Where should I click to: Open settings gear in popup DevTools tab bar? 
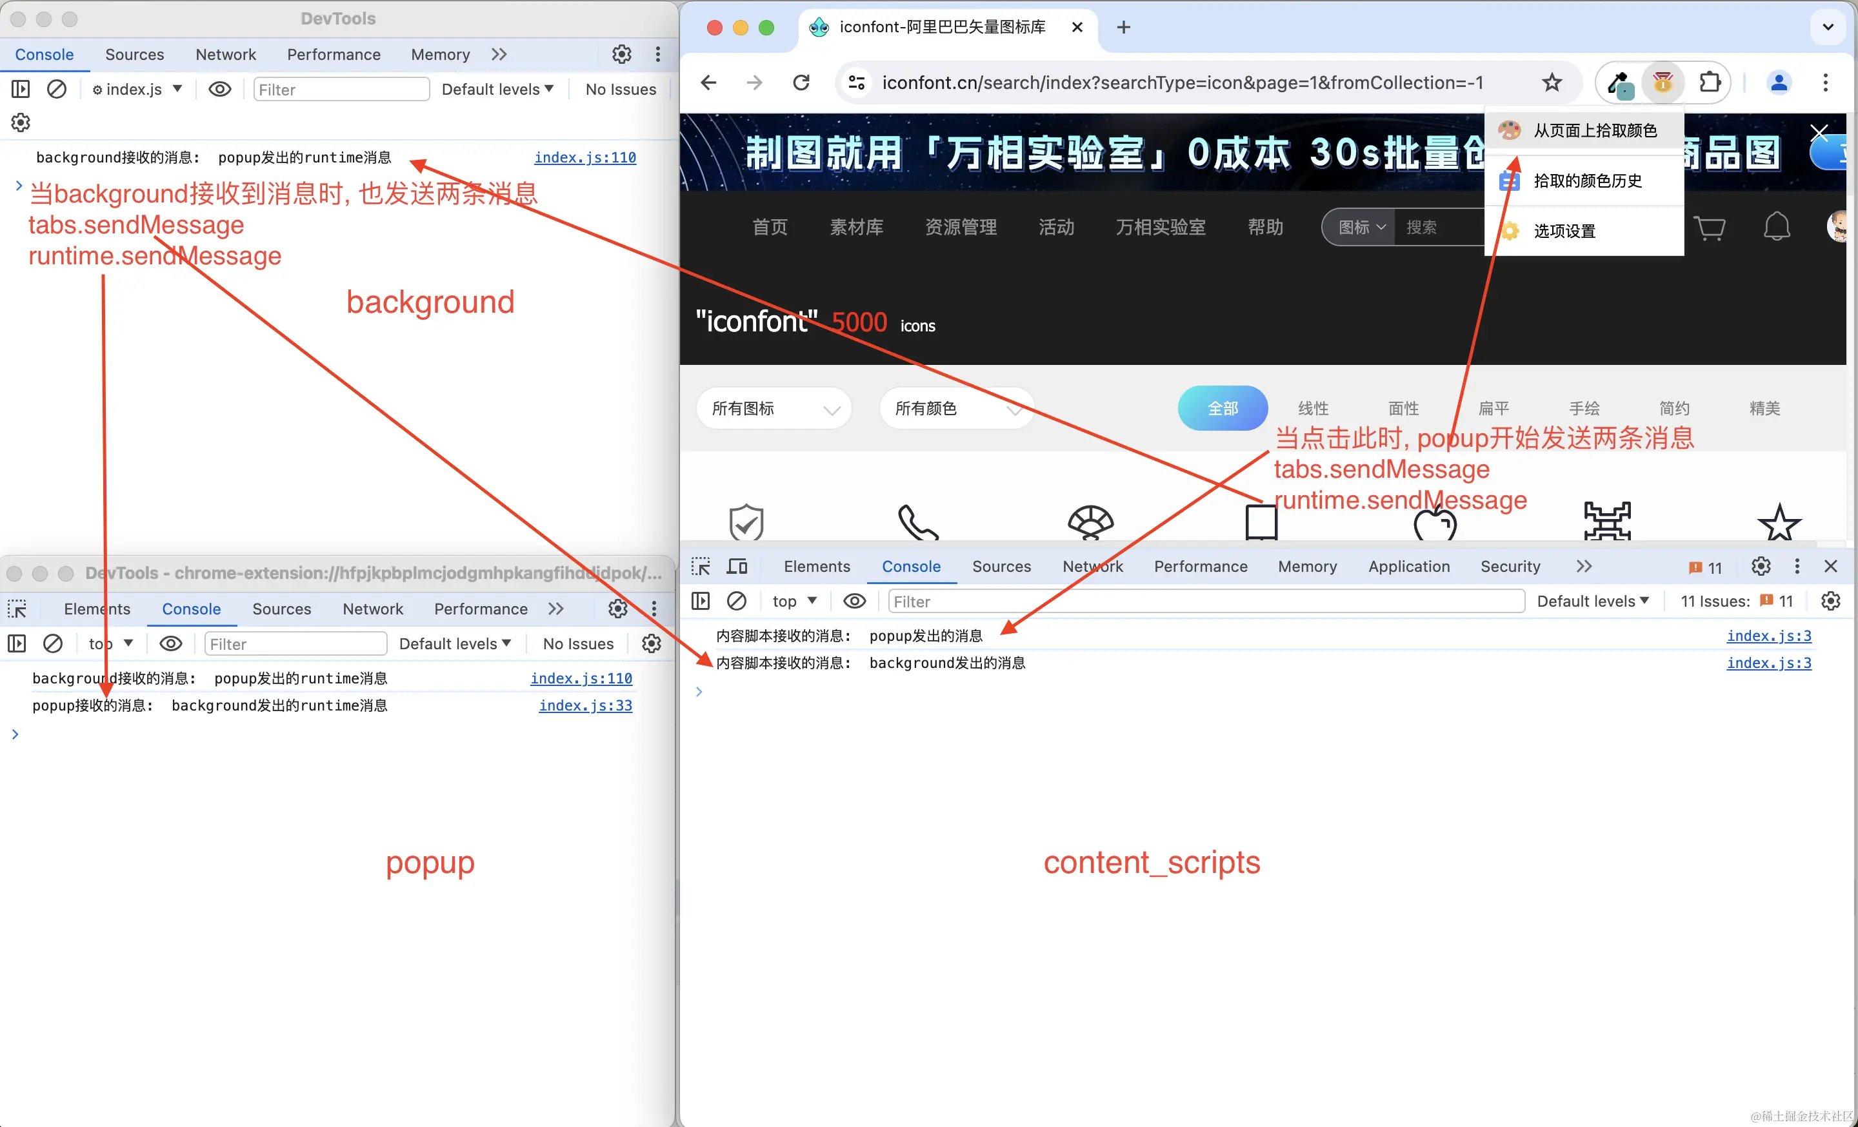click(x=617, y=609)
